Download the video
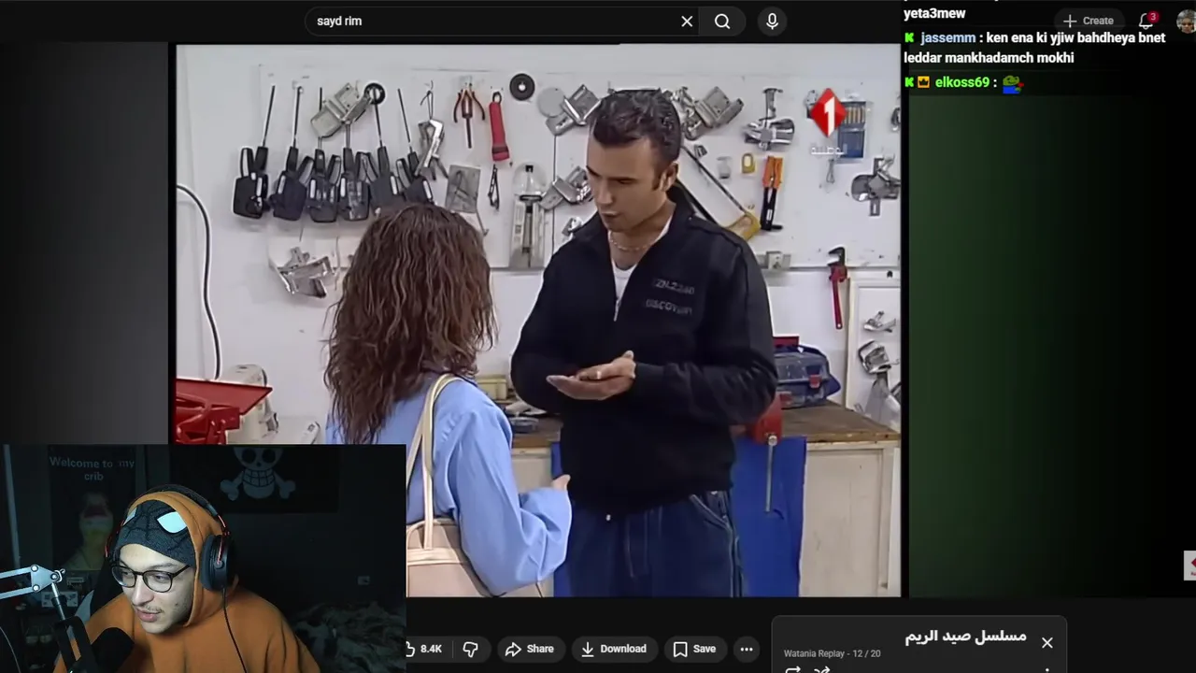Screen dimensions: 1196x673 click(614, 649)
